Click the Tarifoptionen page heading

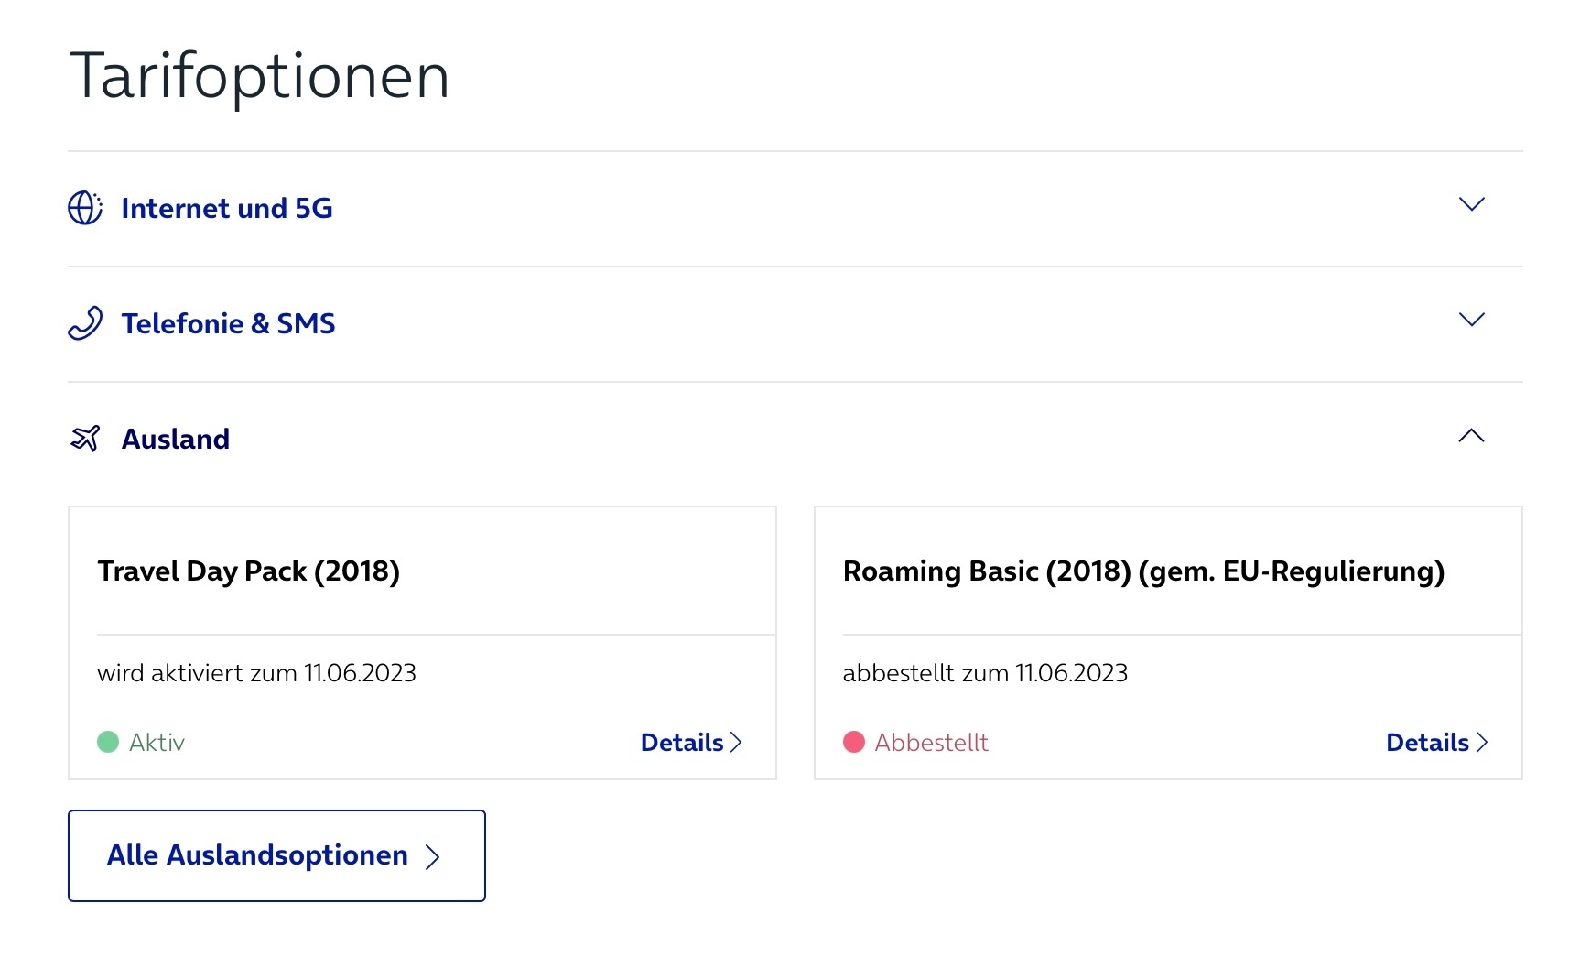[x=260, y=77]
